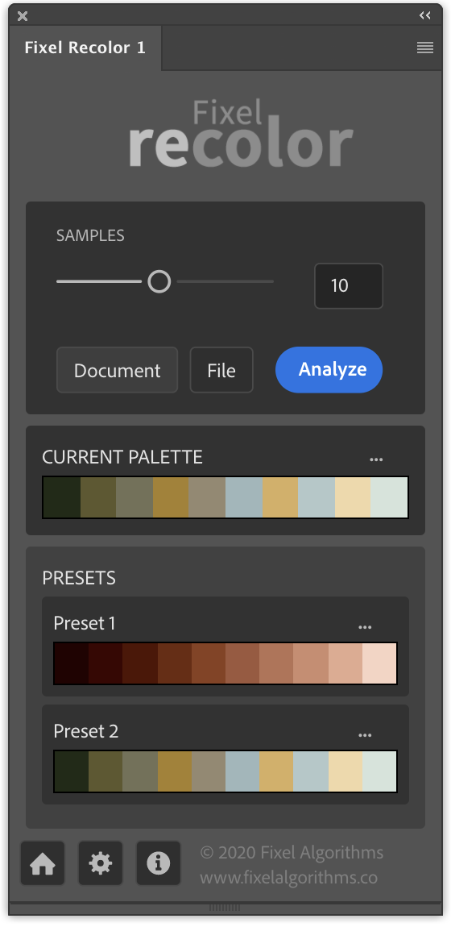Screen dimensions: 451x927
Task: Open Current Palette options ellipsis
Action: (x=376, y=459)
